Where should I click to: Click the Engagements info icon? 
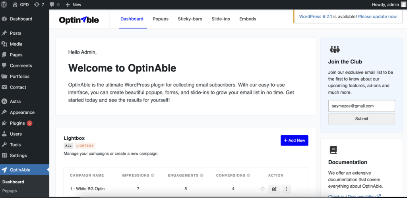tap(202, 175)
